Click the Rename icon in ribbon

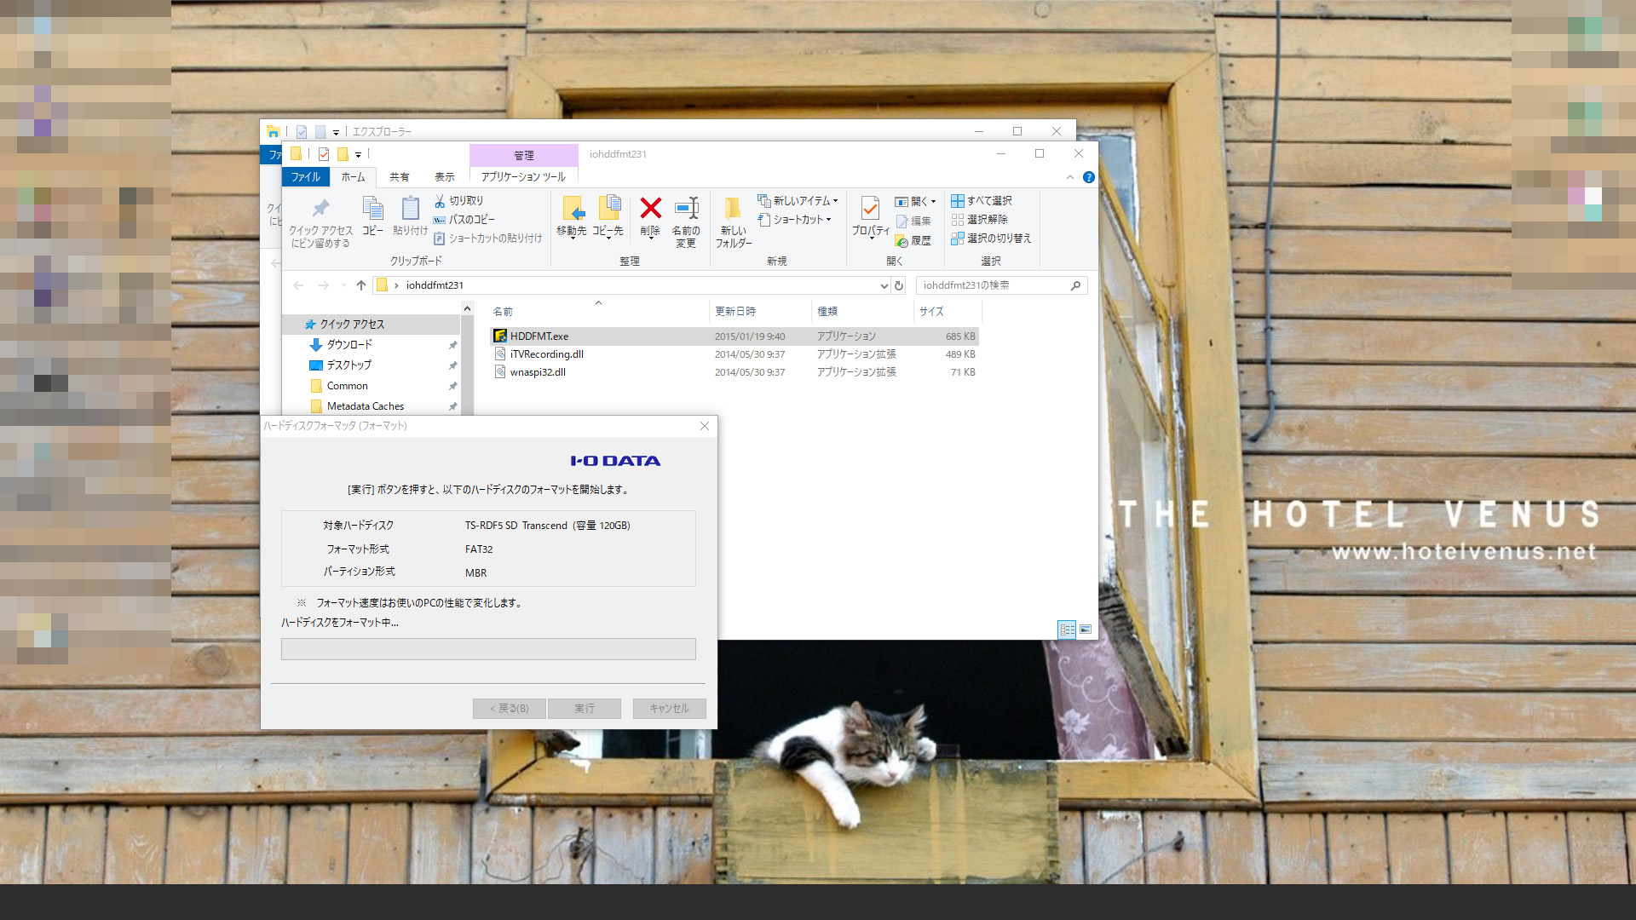point(686,209)
